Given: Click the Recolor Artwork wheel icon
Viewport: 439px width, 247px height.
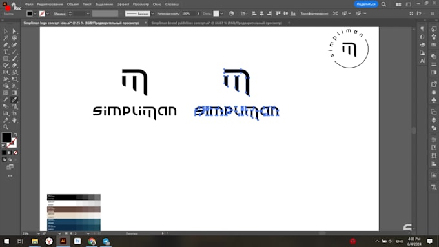Looking at the screenshot, I should tap(231, 14).
